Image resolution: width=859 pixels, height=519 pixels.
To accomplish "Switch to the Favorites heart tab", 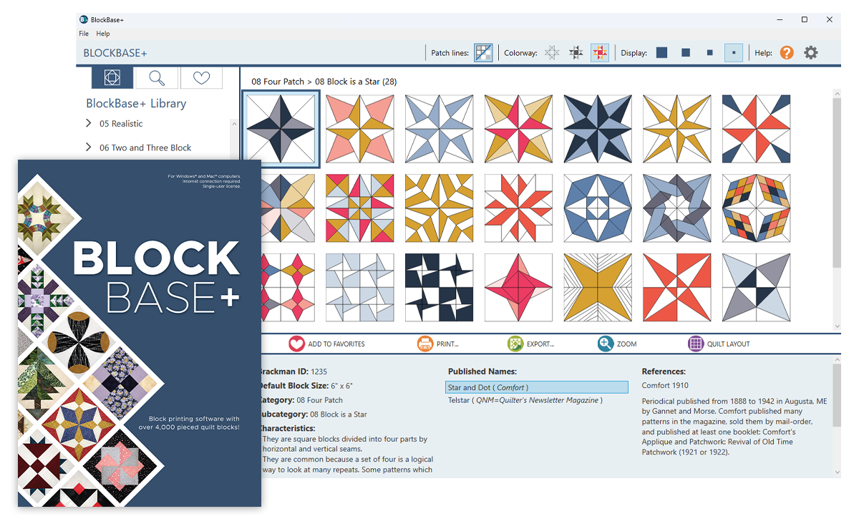I will [x=201, y=77].
